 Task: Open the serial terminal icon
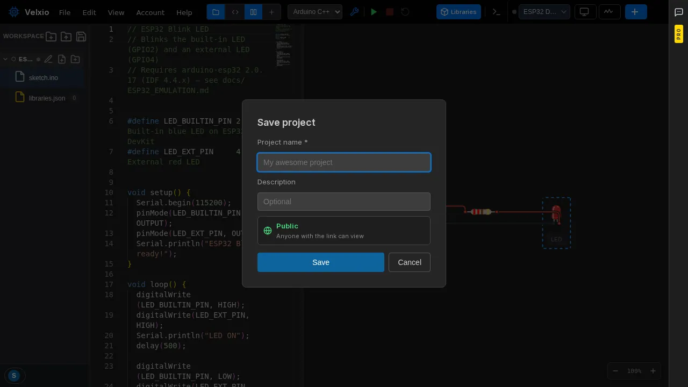tap(497, 12)
